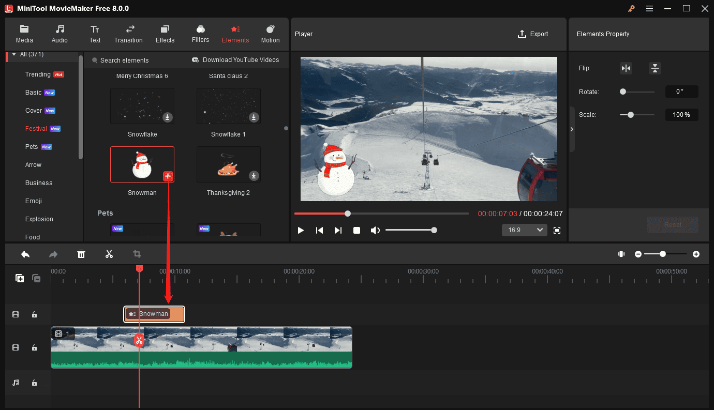714x410 pixels.
Task: Open the Effects tab
Action: [x=165, y=34]
